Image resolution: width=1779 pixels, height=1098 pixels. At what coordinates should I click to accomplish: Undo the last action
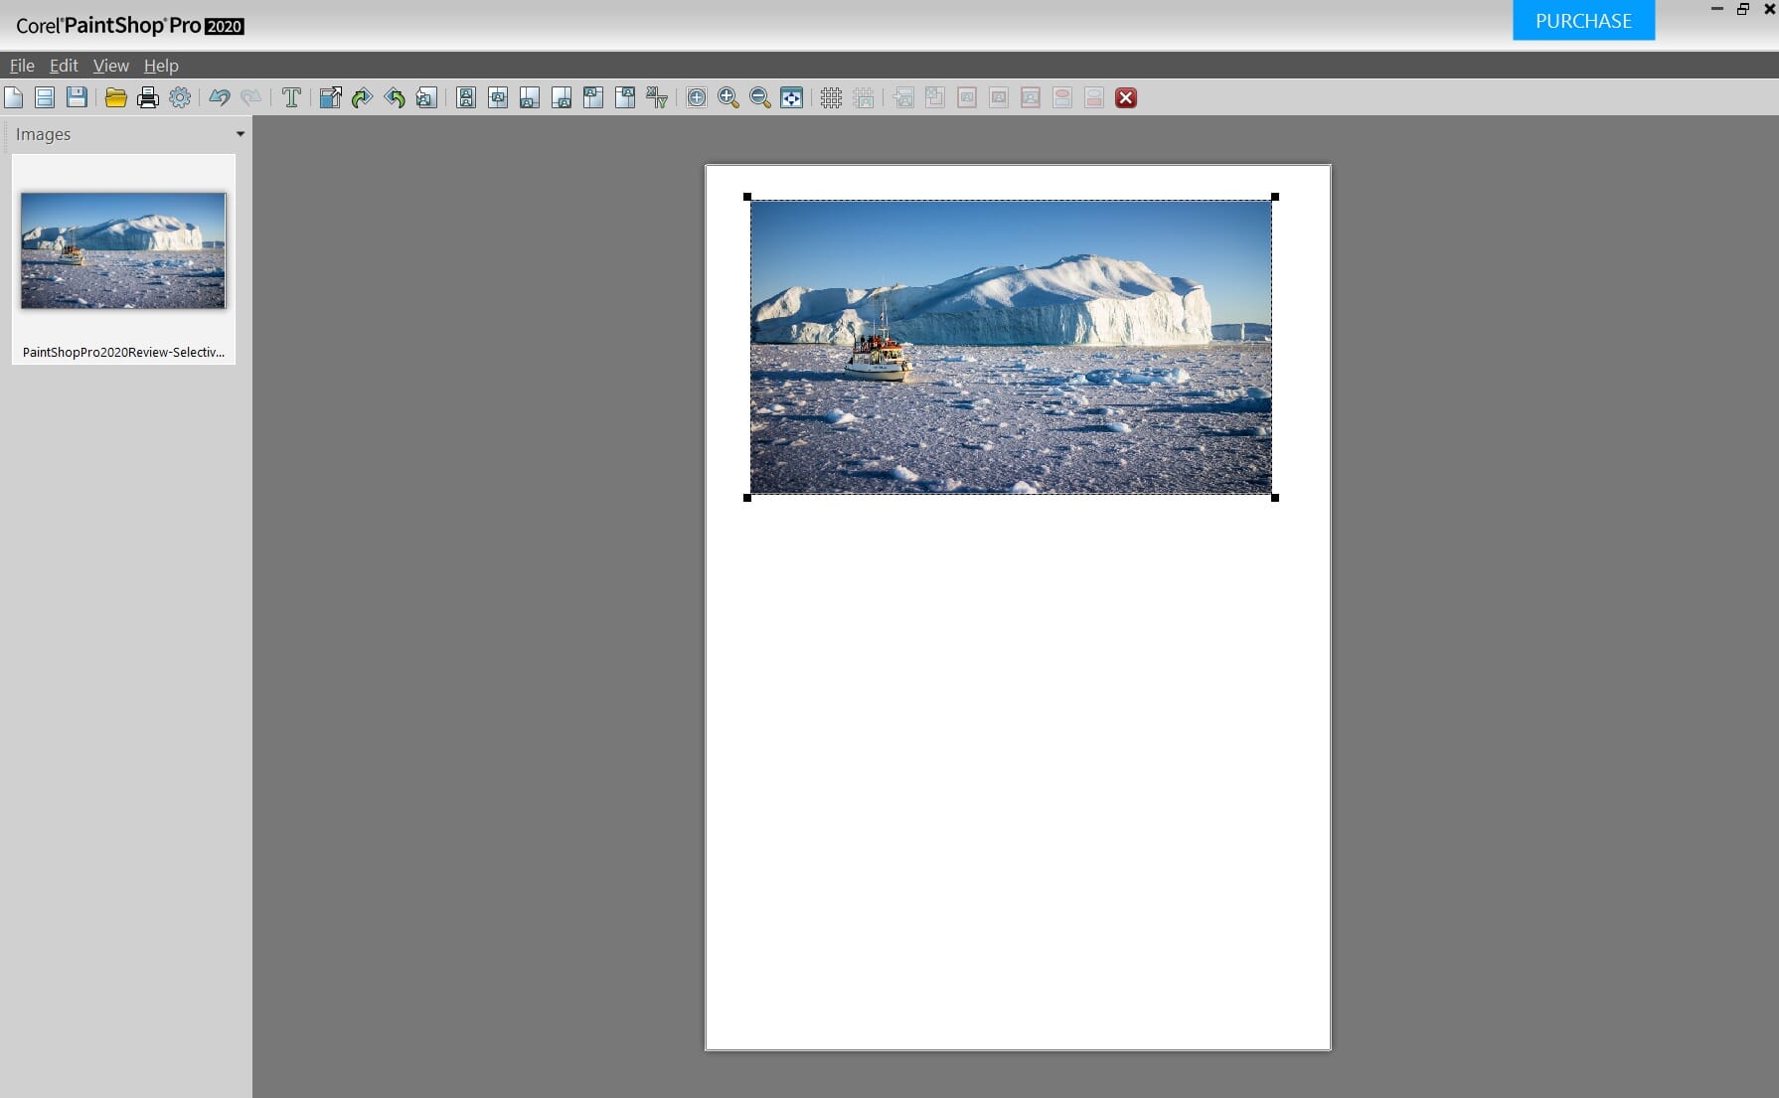point(220,97)
